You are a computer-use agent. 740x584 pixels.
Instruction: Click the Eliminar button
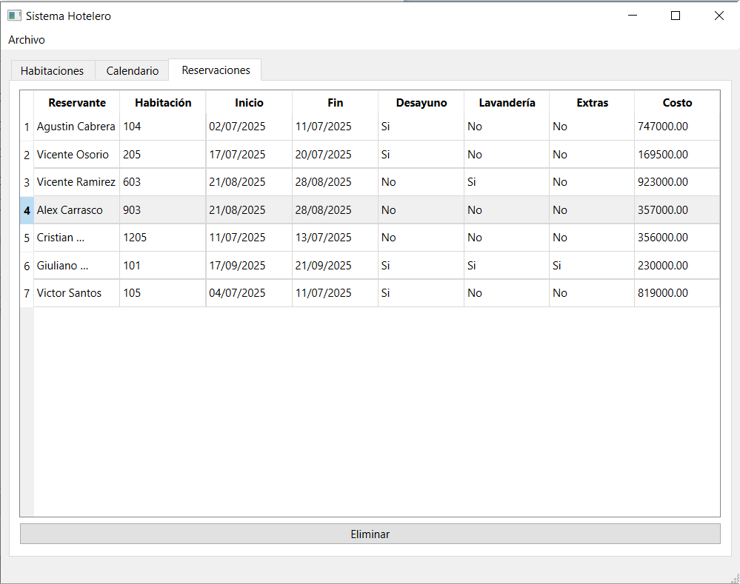(370, 534)
